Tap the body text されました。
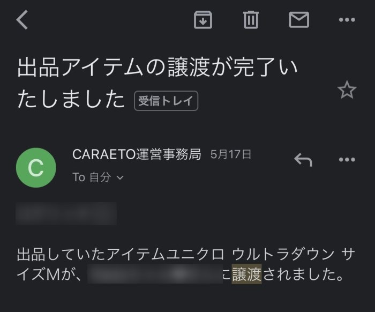Viewport: 375px width, 312px height. pos(303,274)
